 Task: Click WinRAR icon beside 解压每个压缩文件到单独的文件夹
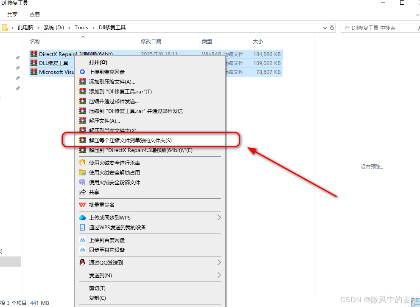click(82, 140)
